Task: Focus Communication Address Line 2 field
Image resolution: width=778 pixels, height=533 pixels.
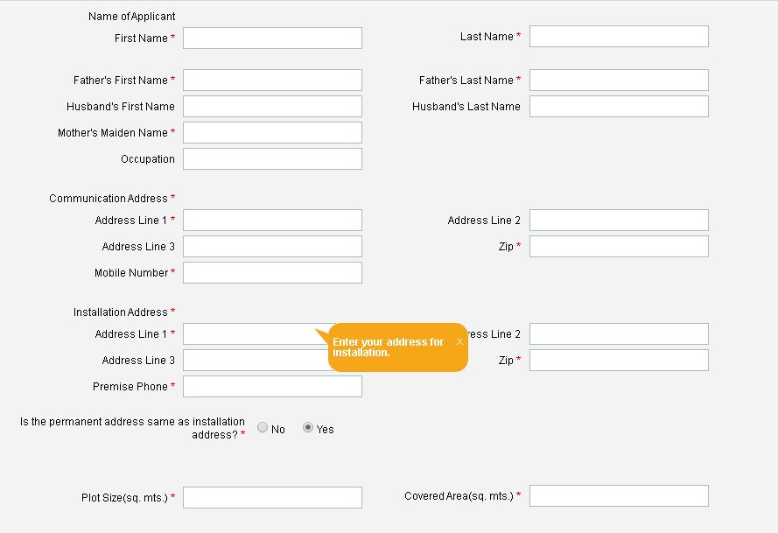Action: click(x=619, y=220)
